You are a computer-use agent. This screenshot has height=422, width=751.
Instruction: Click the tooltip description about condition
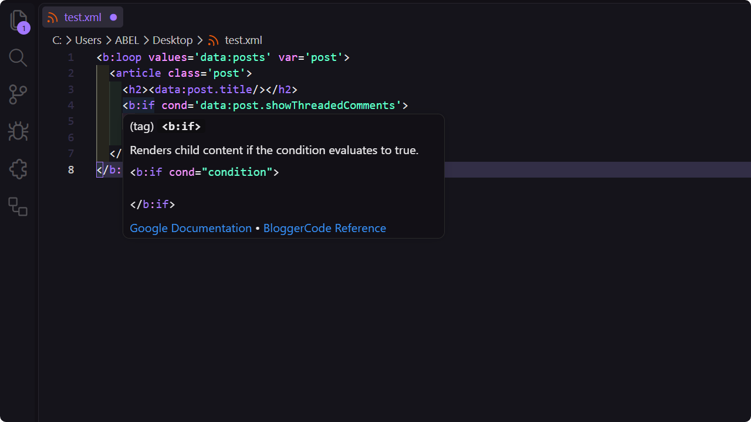(x=274, y=151)
